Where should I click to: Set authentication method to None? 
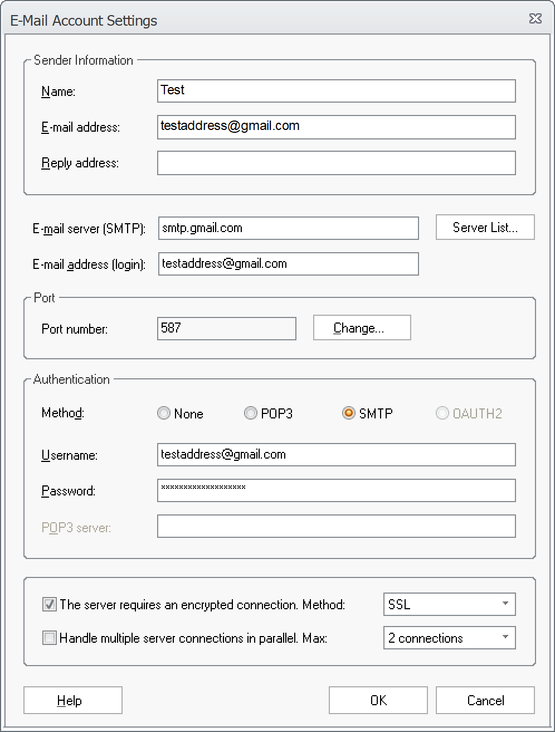click(164, 413)
